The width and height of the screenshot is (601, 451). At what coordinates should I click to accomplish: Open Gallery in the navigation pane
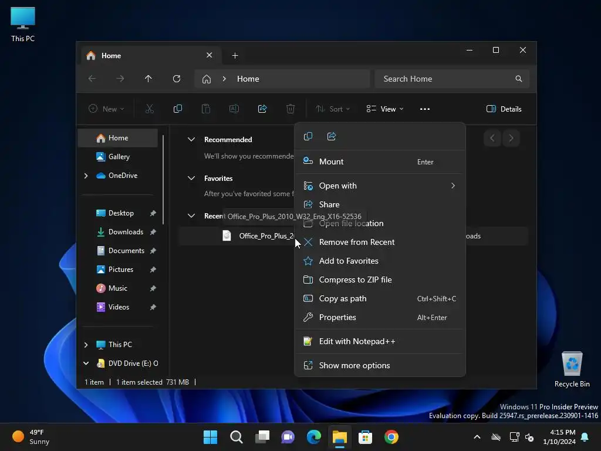click(117, 156)
